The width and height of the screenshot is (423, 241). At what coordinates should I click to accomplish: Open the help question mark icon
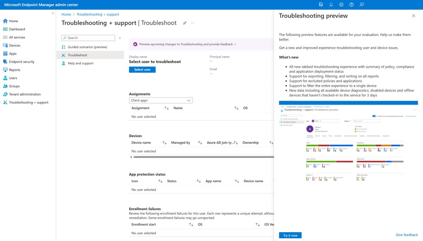pos(351,5)
